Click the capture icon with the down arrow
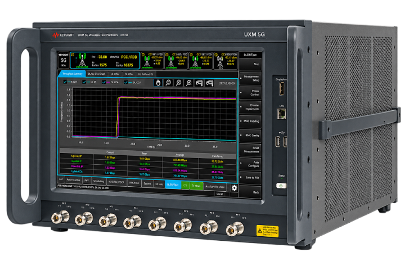 (x=209, y=83)
